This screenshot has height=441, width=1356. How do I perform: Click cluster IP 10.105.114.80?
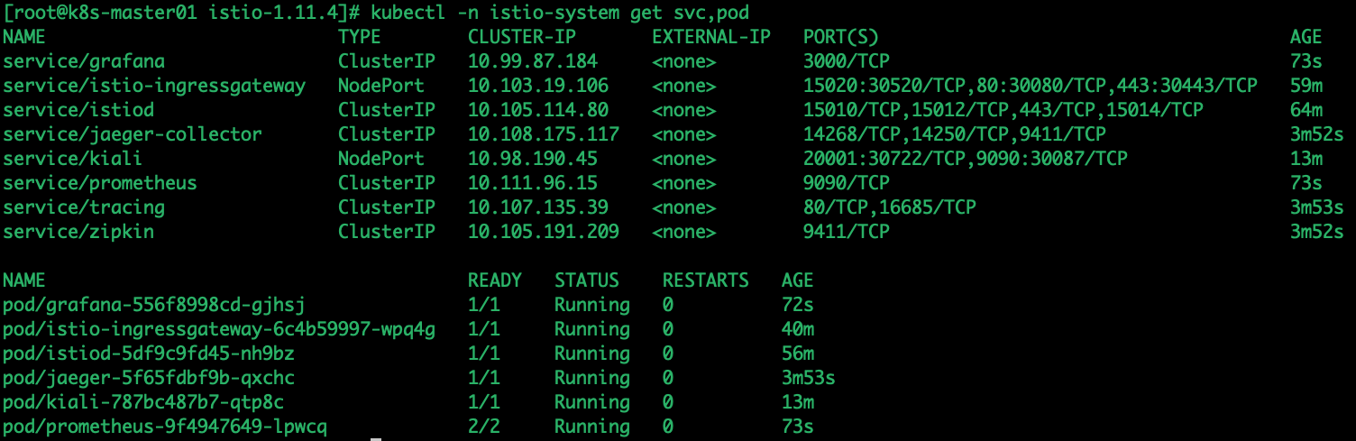click(538, 110)
